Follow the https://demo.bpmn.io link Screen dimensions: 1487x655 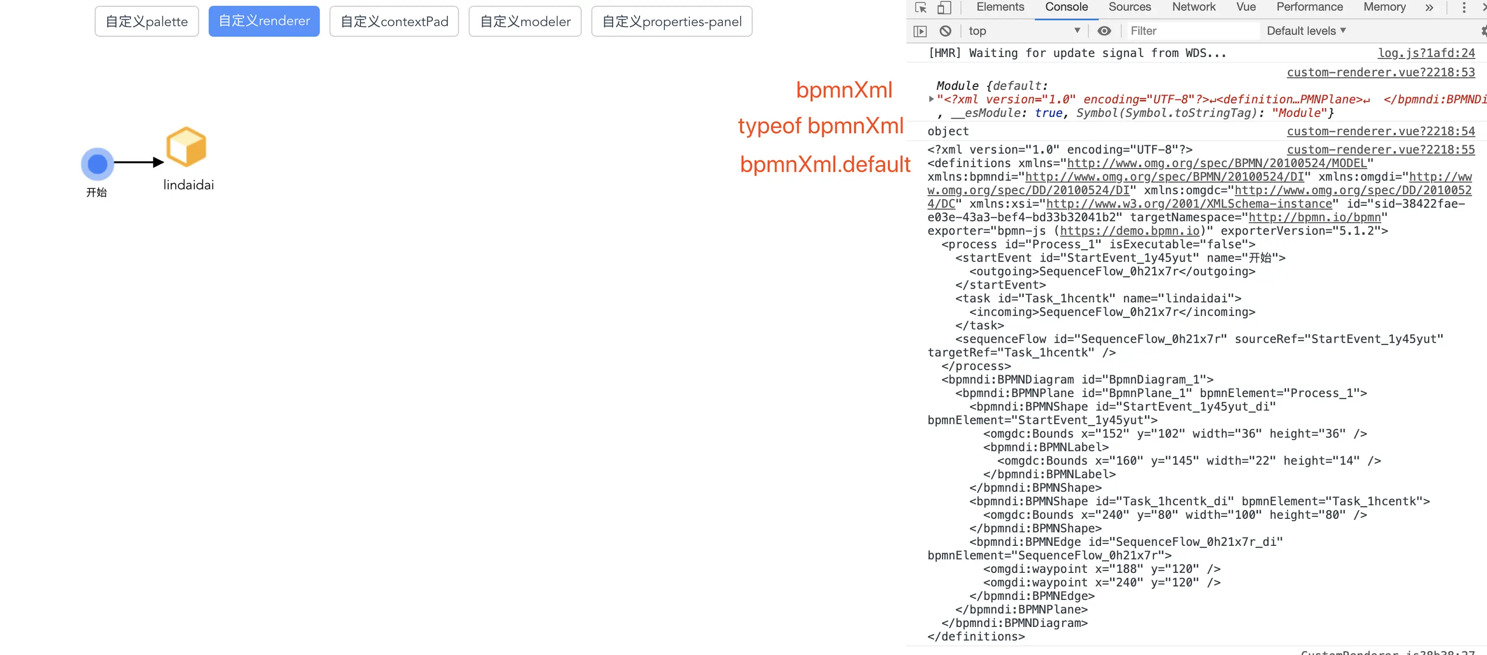[x=1129, y=232]
